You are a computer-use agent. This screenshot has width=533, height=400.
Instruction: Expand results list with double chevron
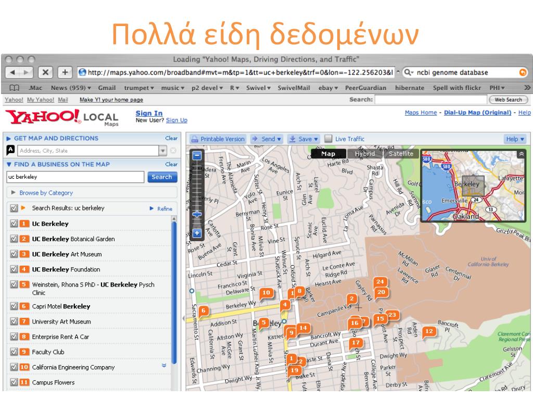click(x=164, y=365)
